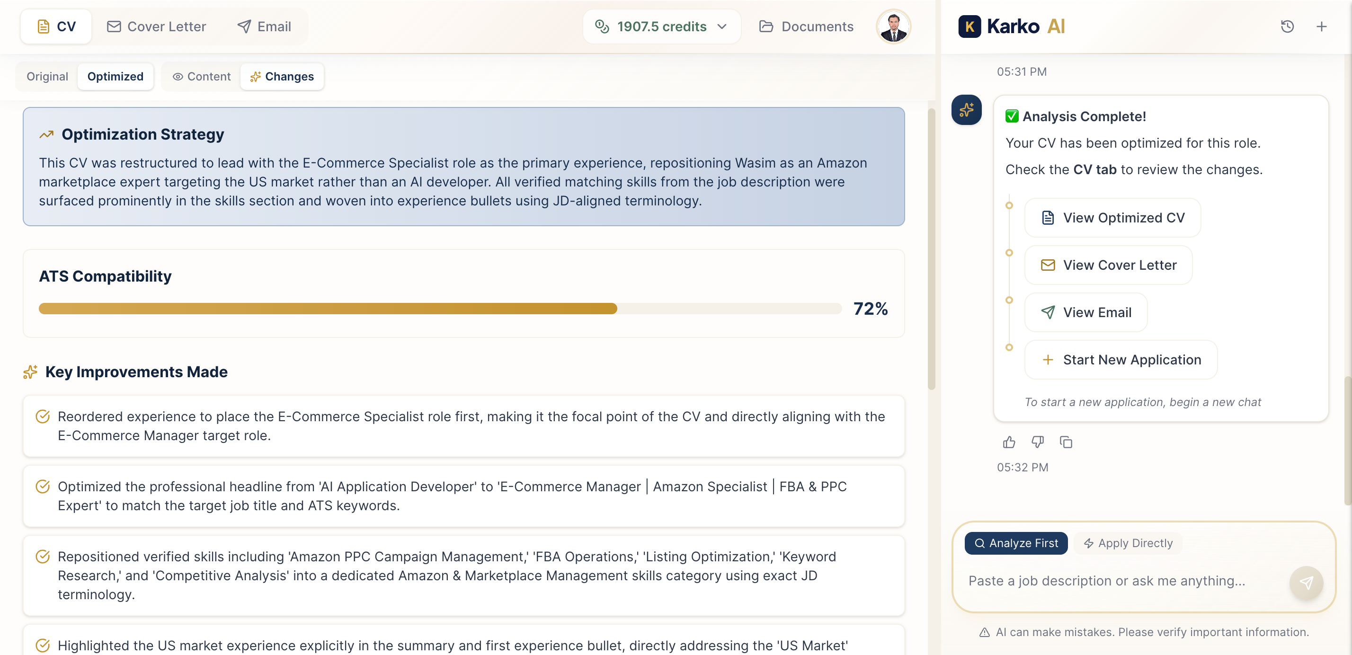The width and height of the screenshot is (1352, 655).
Task: Select Apply Directly mode
Action: click(1128, 543)
